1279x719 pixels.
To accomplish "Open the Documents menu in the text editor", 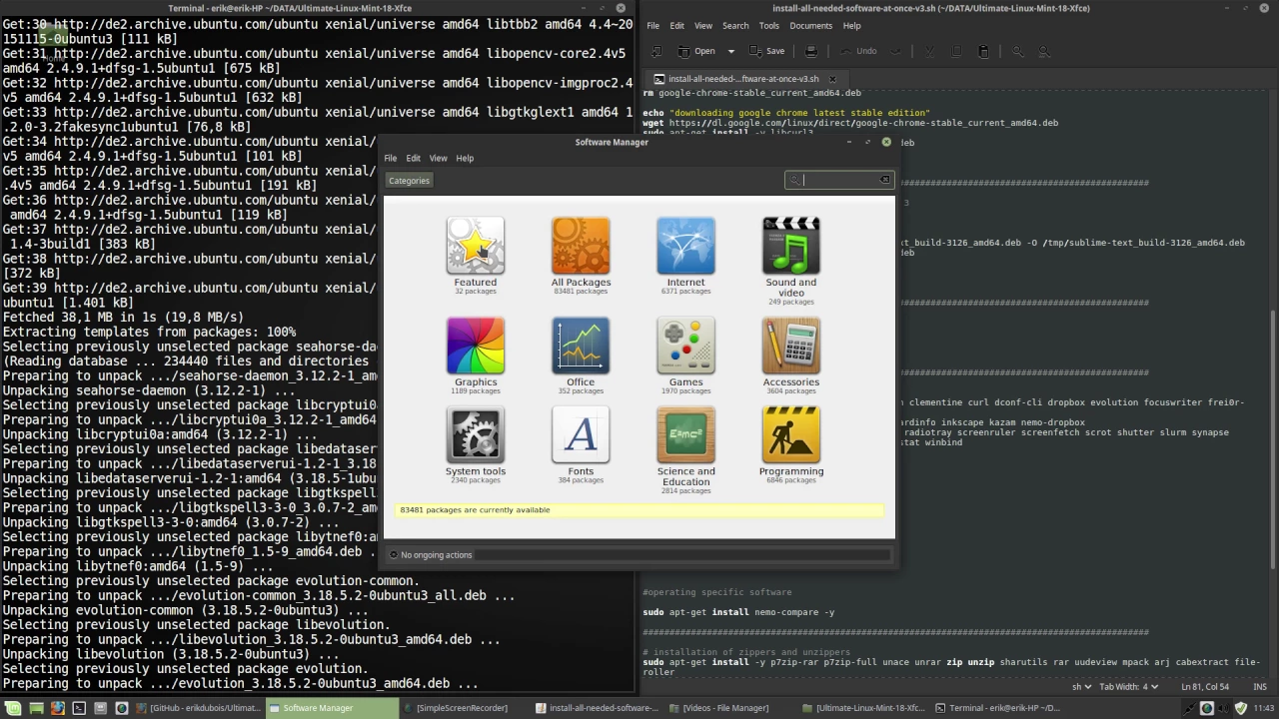I will click(x=810, y=25).
